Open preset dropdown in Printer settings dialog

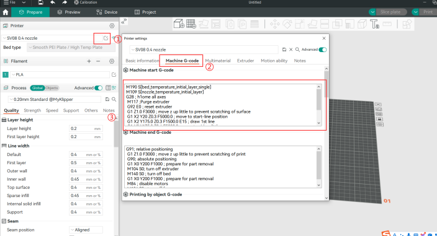(x=204, y=50)
